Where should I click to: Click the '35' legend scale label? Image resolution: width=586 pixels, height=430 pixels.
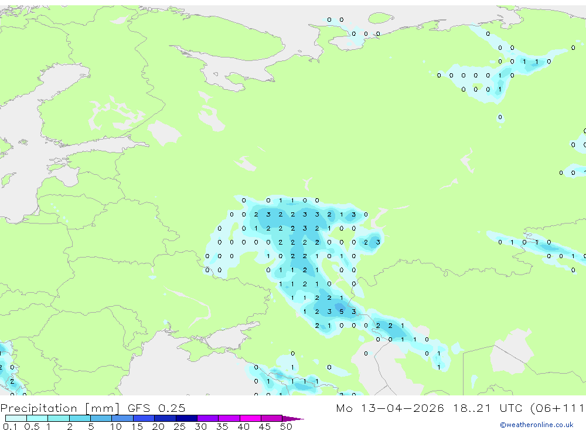pos(222,426)
